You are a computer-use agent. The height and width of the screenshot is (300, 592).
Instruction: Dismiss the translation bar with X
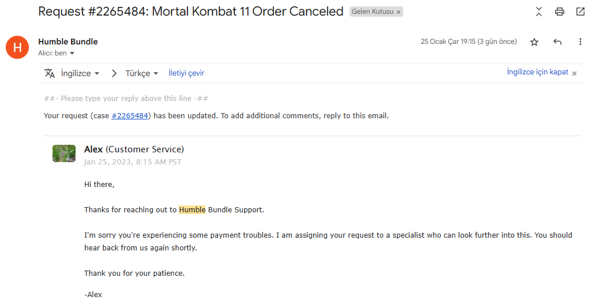tap(574, 73)
